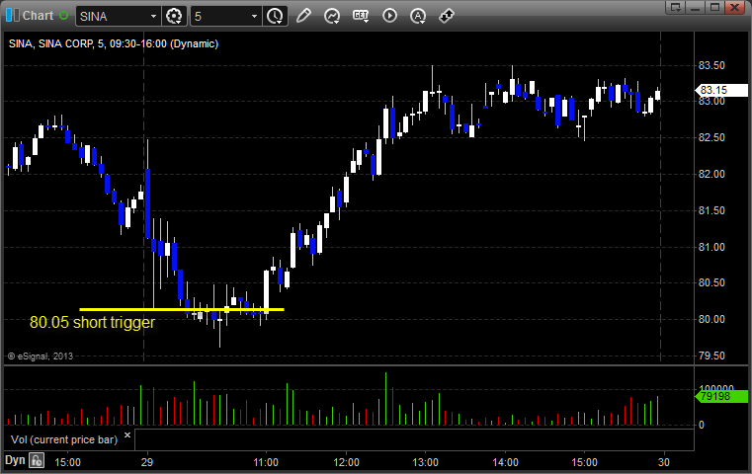Open the window options dropdown in title bar
This screenshot has height=474, width=752.
pos(676,7)
